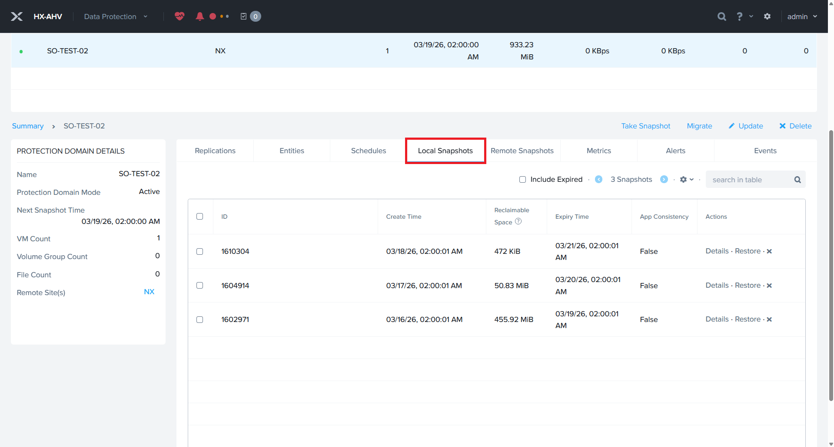834x447 pixels.
Task: Click the Take Snapshot link
Action: point(645,126)
